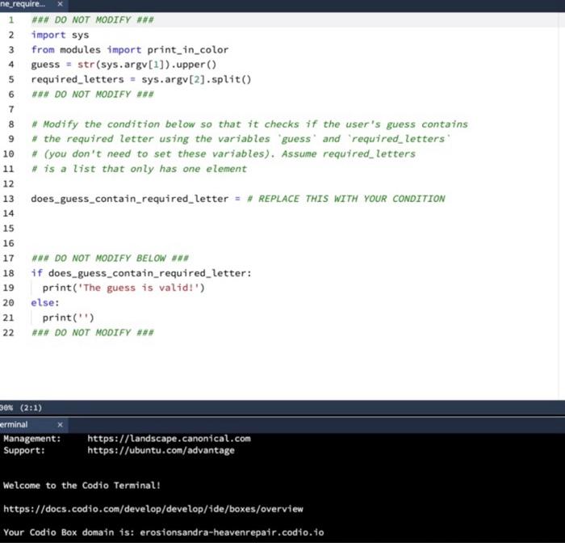Screen dimensions: 565x543
Task: Click the cursor position indicator (2:1)
Action: click(x=31, y=408)
